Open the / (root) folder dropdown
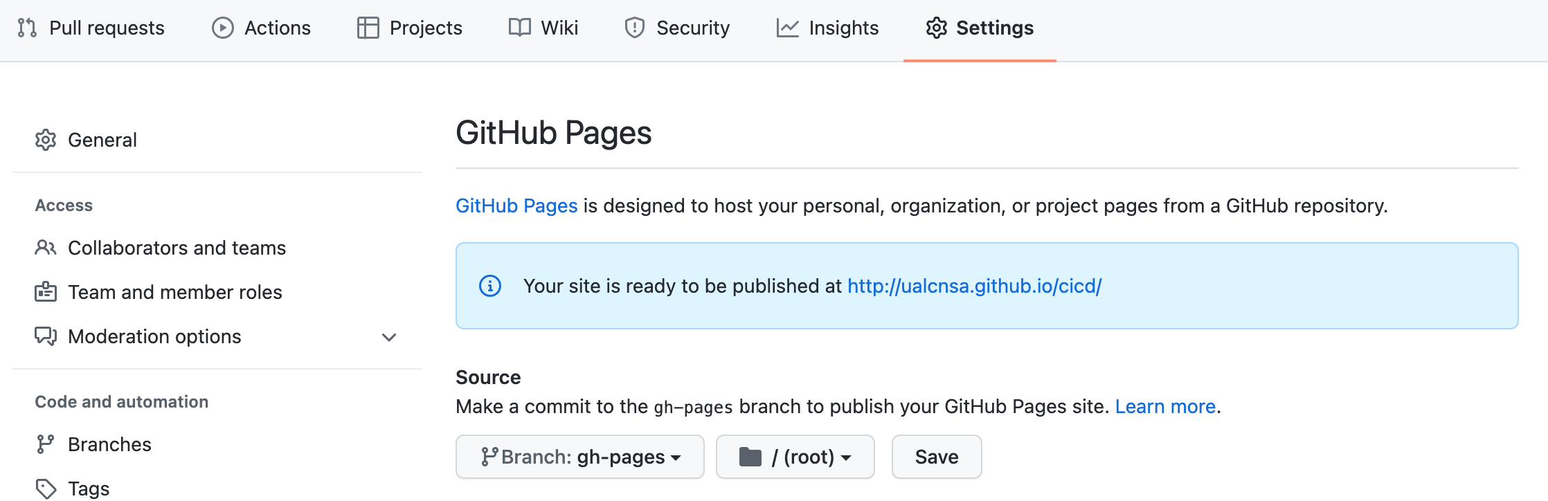 pos(795,457)
